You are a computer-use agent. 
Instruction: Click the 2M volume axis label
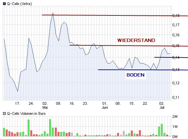click(x=175, y=117)
